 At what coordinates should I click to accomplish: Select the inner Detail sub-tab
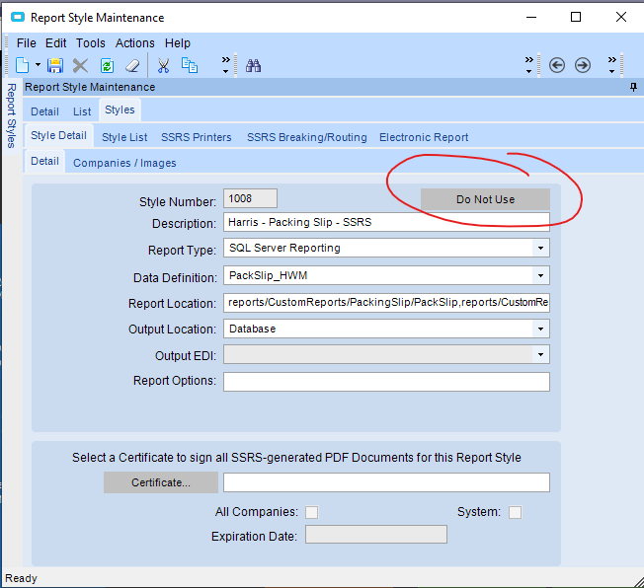(44, 161)
